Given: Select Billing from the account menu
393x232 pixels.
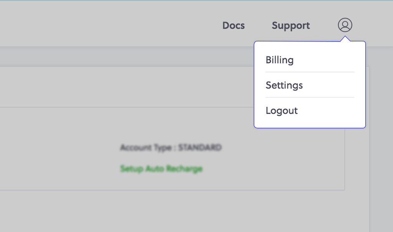Looking at the screenshot, I should point(280,60).
